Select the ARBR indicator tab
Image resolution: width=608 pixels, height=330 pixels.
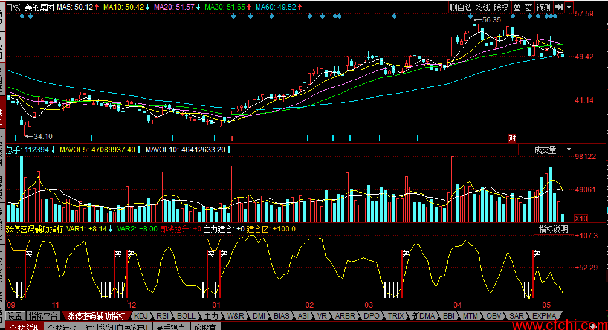tap(345, 316)
